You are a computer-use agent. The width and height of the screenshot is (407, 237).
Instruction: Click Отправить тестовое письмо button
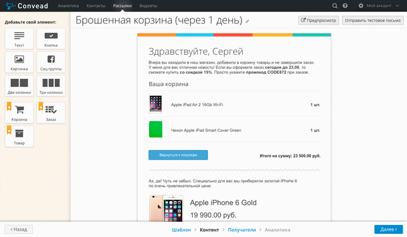(372, 20)
